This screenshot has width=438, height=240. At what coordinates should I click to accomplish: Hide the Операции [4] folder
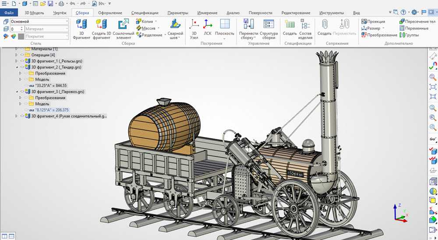(22, 55)
